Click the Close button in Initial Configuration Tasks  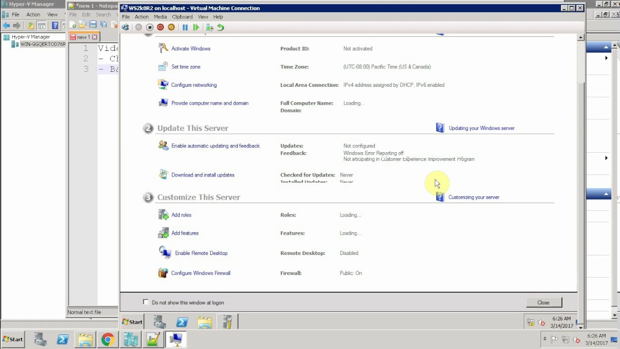pyautogui.click(x=543, y=302)
